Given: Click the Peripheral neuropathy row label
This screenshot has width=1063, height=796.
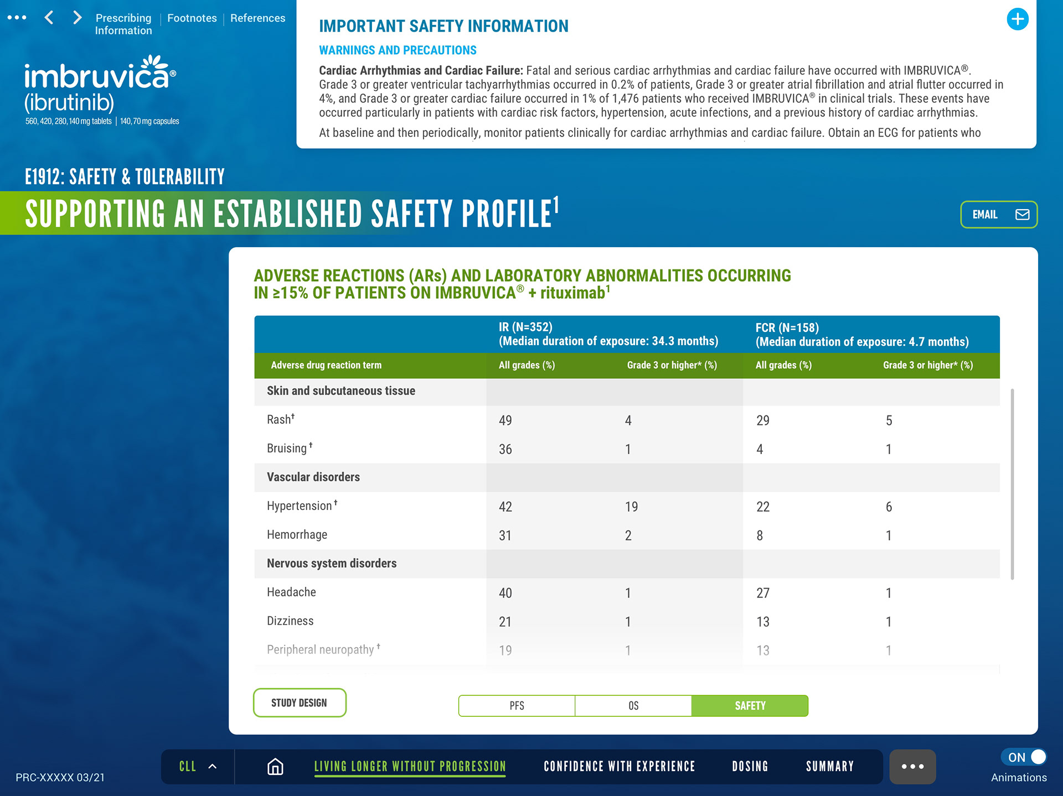Looking at the screenshot, I should click(323, 649).
